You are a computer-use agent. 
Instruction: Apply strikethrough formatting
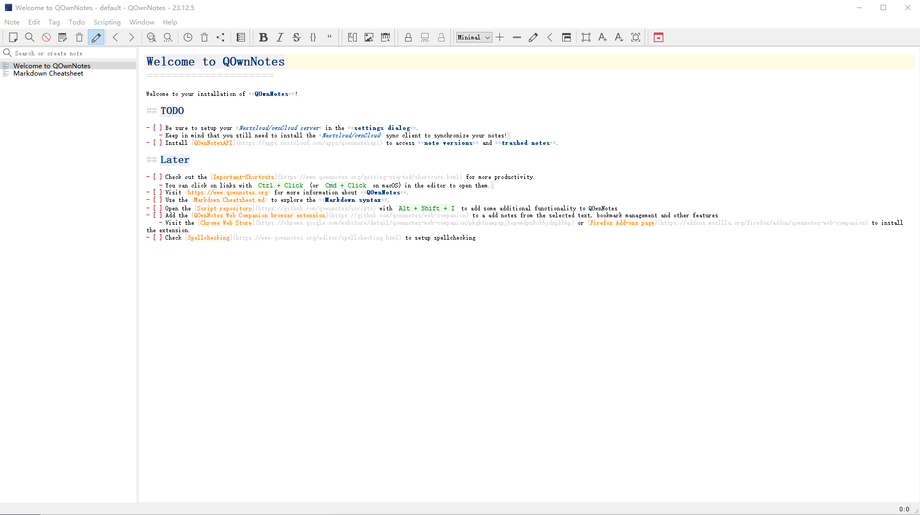click(297, 37)
